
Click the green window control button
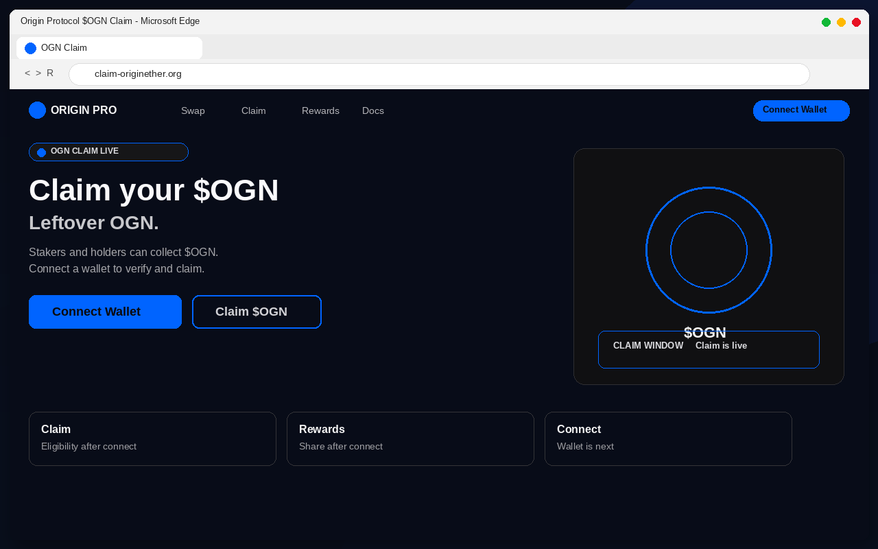[826, 22]
